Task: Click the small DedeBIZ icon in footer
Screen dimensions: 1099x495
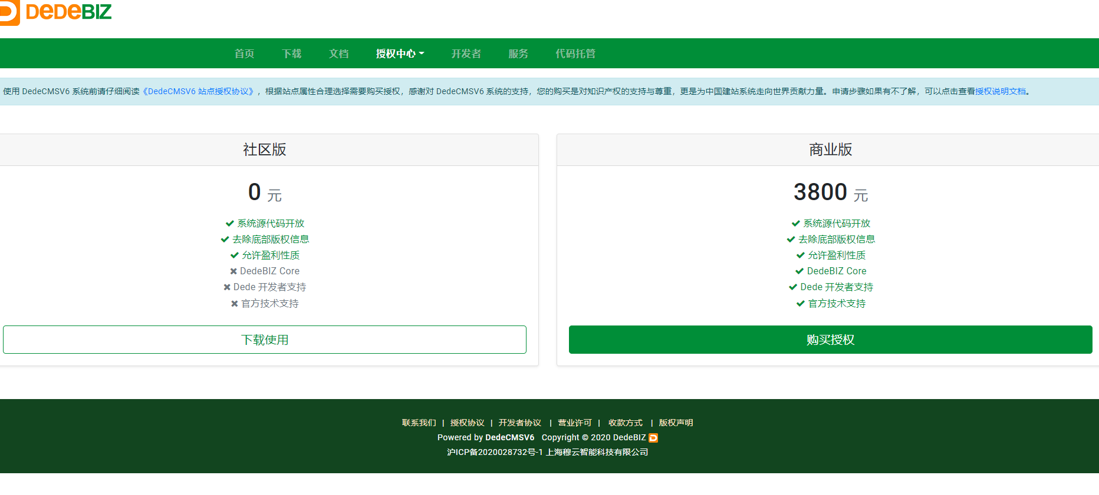Action: pyautogui.click(x=653, y=437)
